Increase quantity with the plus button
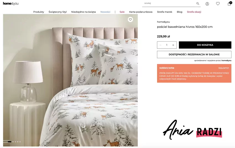Viewport: 235px width, 148px height. (173, 45)
